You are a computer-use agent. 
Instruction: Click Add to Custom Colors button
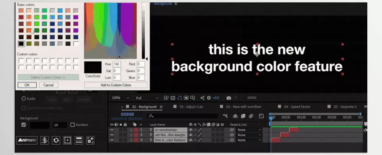click(116, 85)
